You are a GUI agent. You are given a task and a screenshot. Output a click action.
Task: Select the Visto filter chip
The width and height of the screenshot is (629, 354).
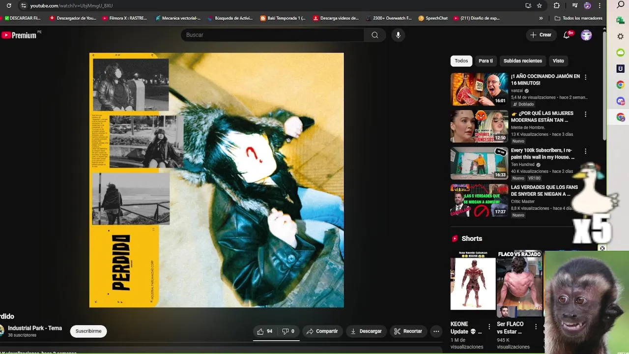558,61
